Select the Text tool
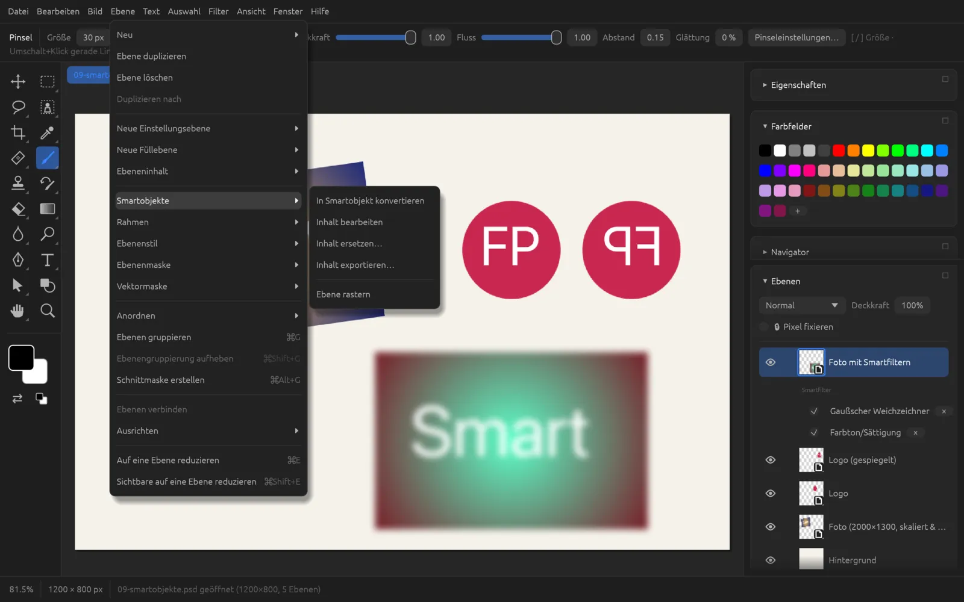Screen dimensions: 964x602 [47, 259]
